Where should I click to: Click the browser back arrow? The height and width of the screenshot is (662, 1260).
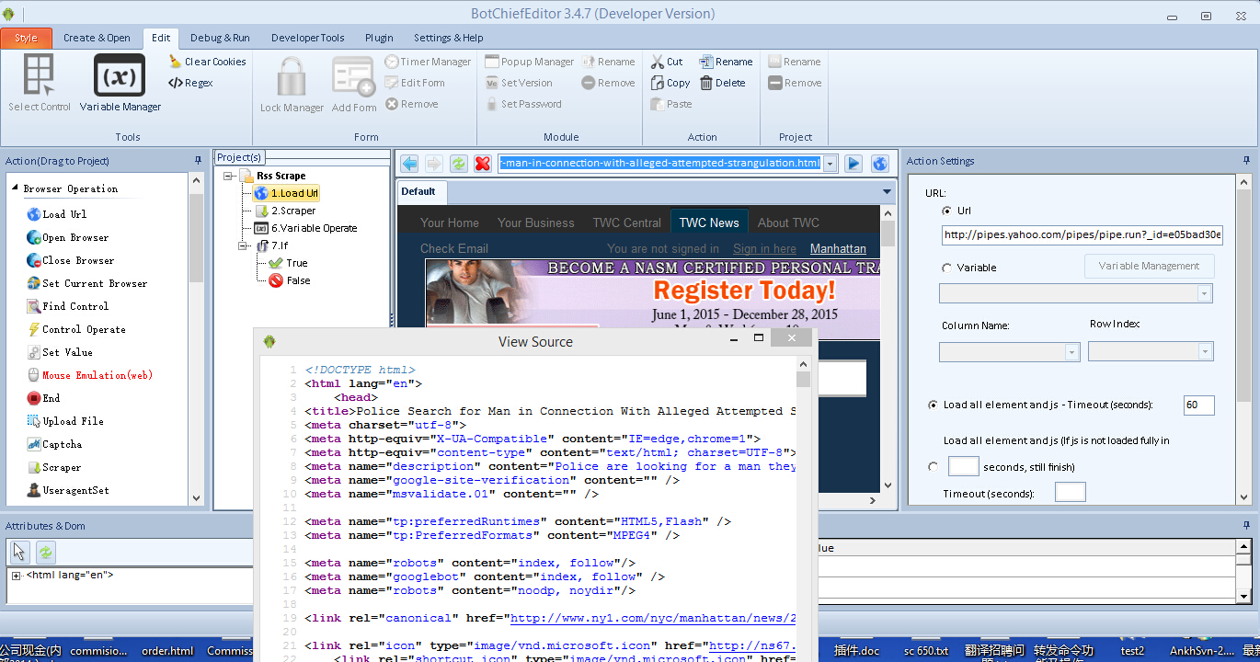coord(409,164)
